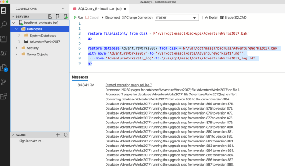
Task: Open the Notebooks view in activity bar
Action: pyautogui.click(x=4, y=39)
